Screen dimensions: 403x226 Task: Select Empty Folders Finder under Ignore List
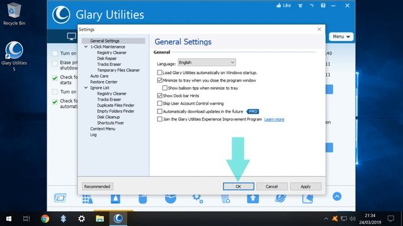[115, 111]
